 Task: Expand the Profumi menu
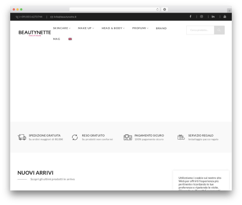[140, 28]
